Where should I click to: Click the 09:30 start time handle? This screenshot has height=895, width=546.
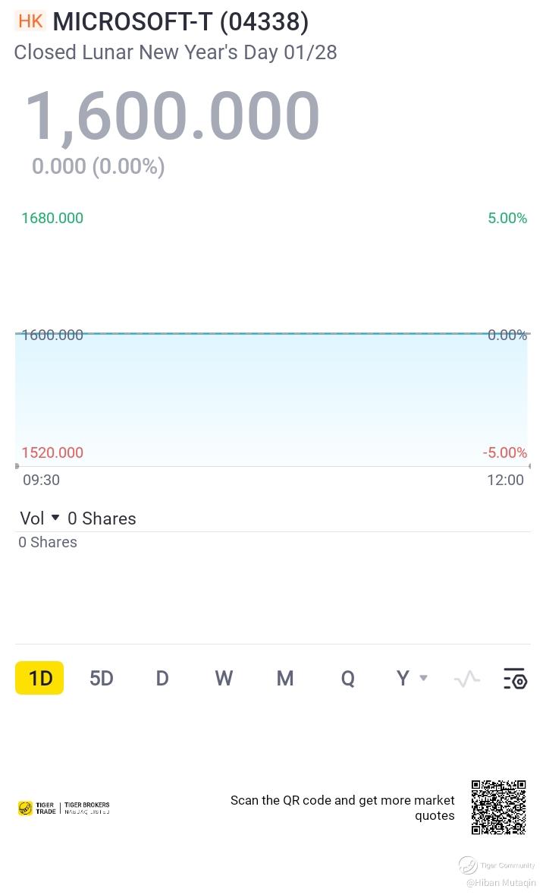[17, 466]
